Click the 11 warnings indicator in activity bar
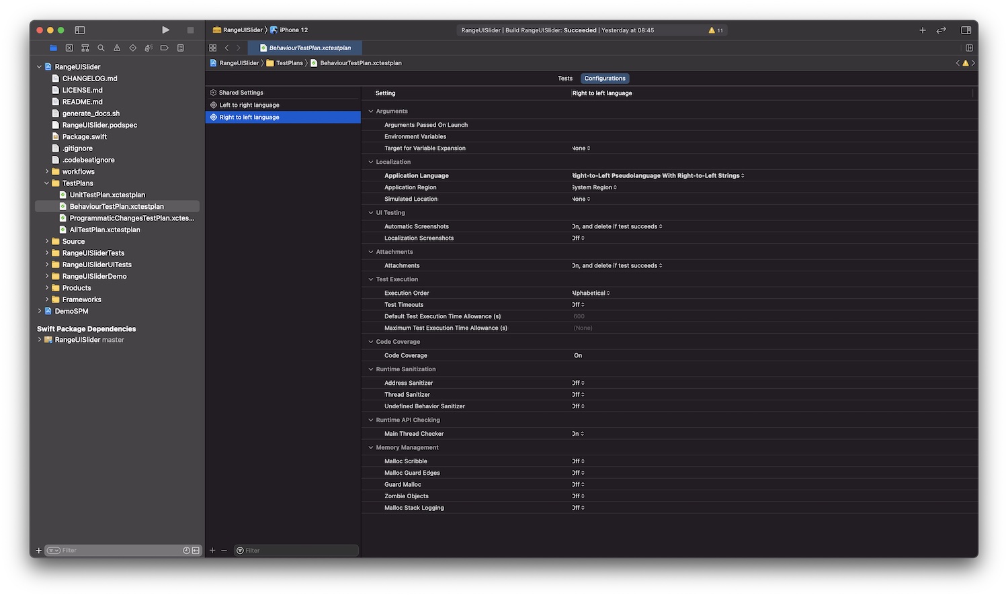 pos(716,30)
